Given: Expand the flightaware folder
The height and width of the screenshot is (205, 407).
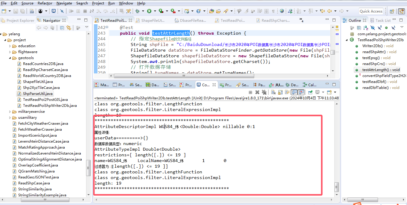Looking at the screenshot, I should pos(10,52).
